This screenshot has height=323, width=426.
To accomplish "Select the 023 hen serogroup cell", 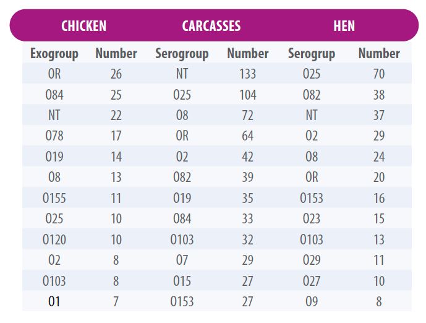I will click(312, 218).
